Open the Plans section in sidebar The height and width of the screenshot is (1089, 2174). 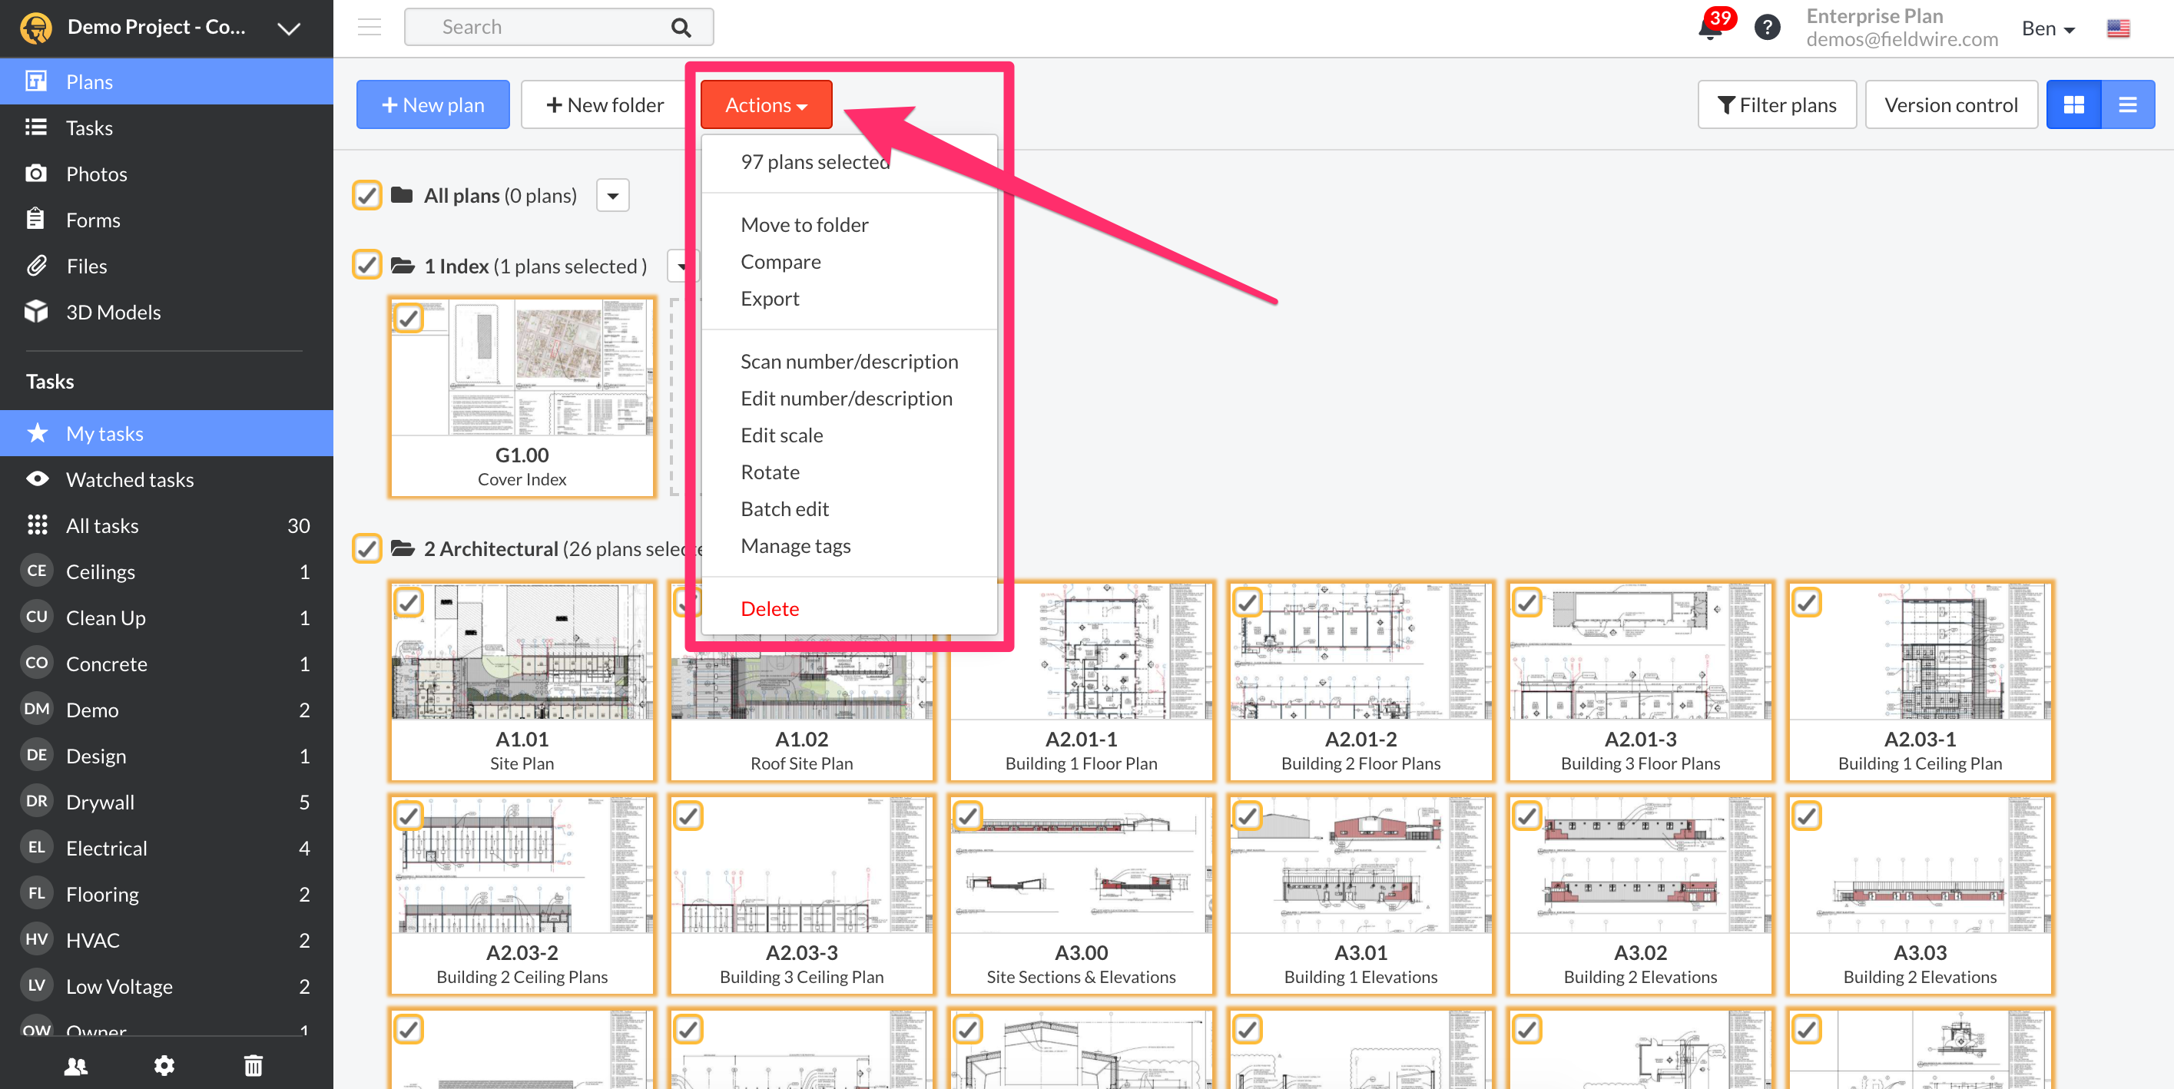tap(166, 82)
